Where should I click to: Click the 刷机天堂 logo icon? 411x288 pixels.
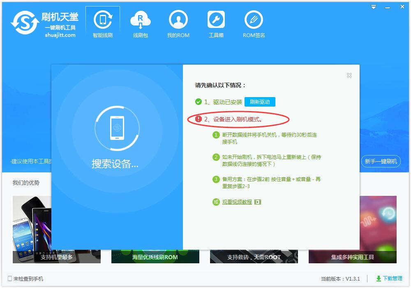click(25, 23)
